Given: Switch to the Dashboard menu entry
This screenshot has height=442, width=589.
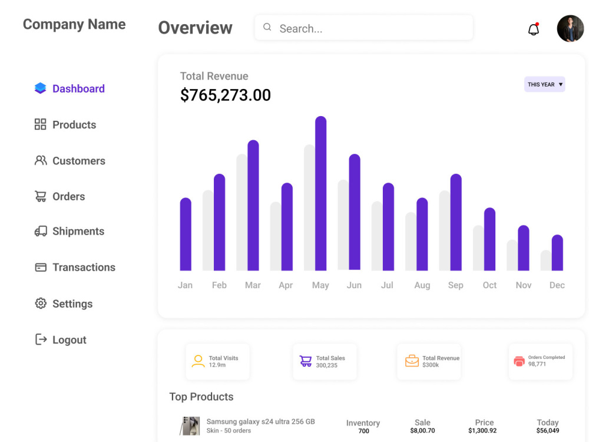Looking at the screenshot, I should coord(78,88).
